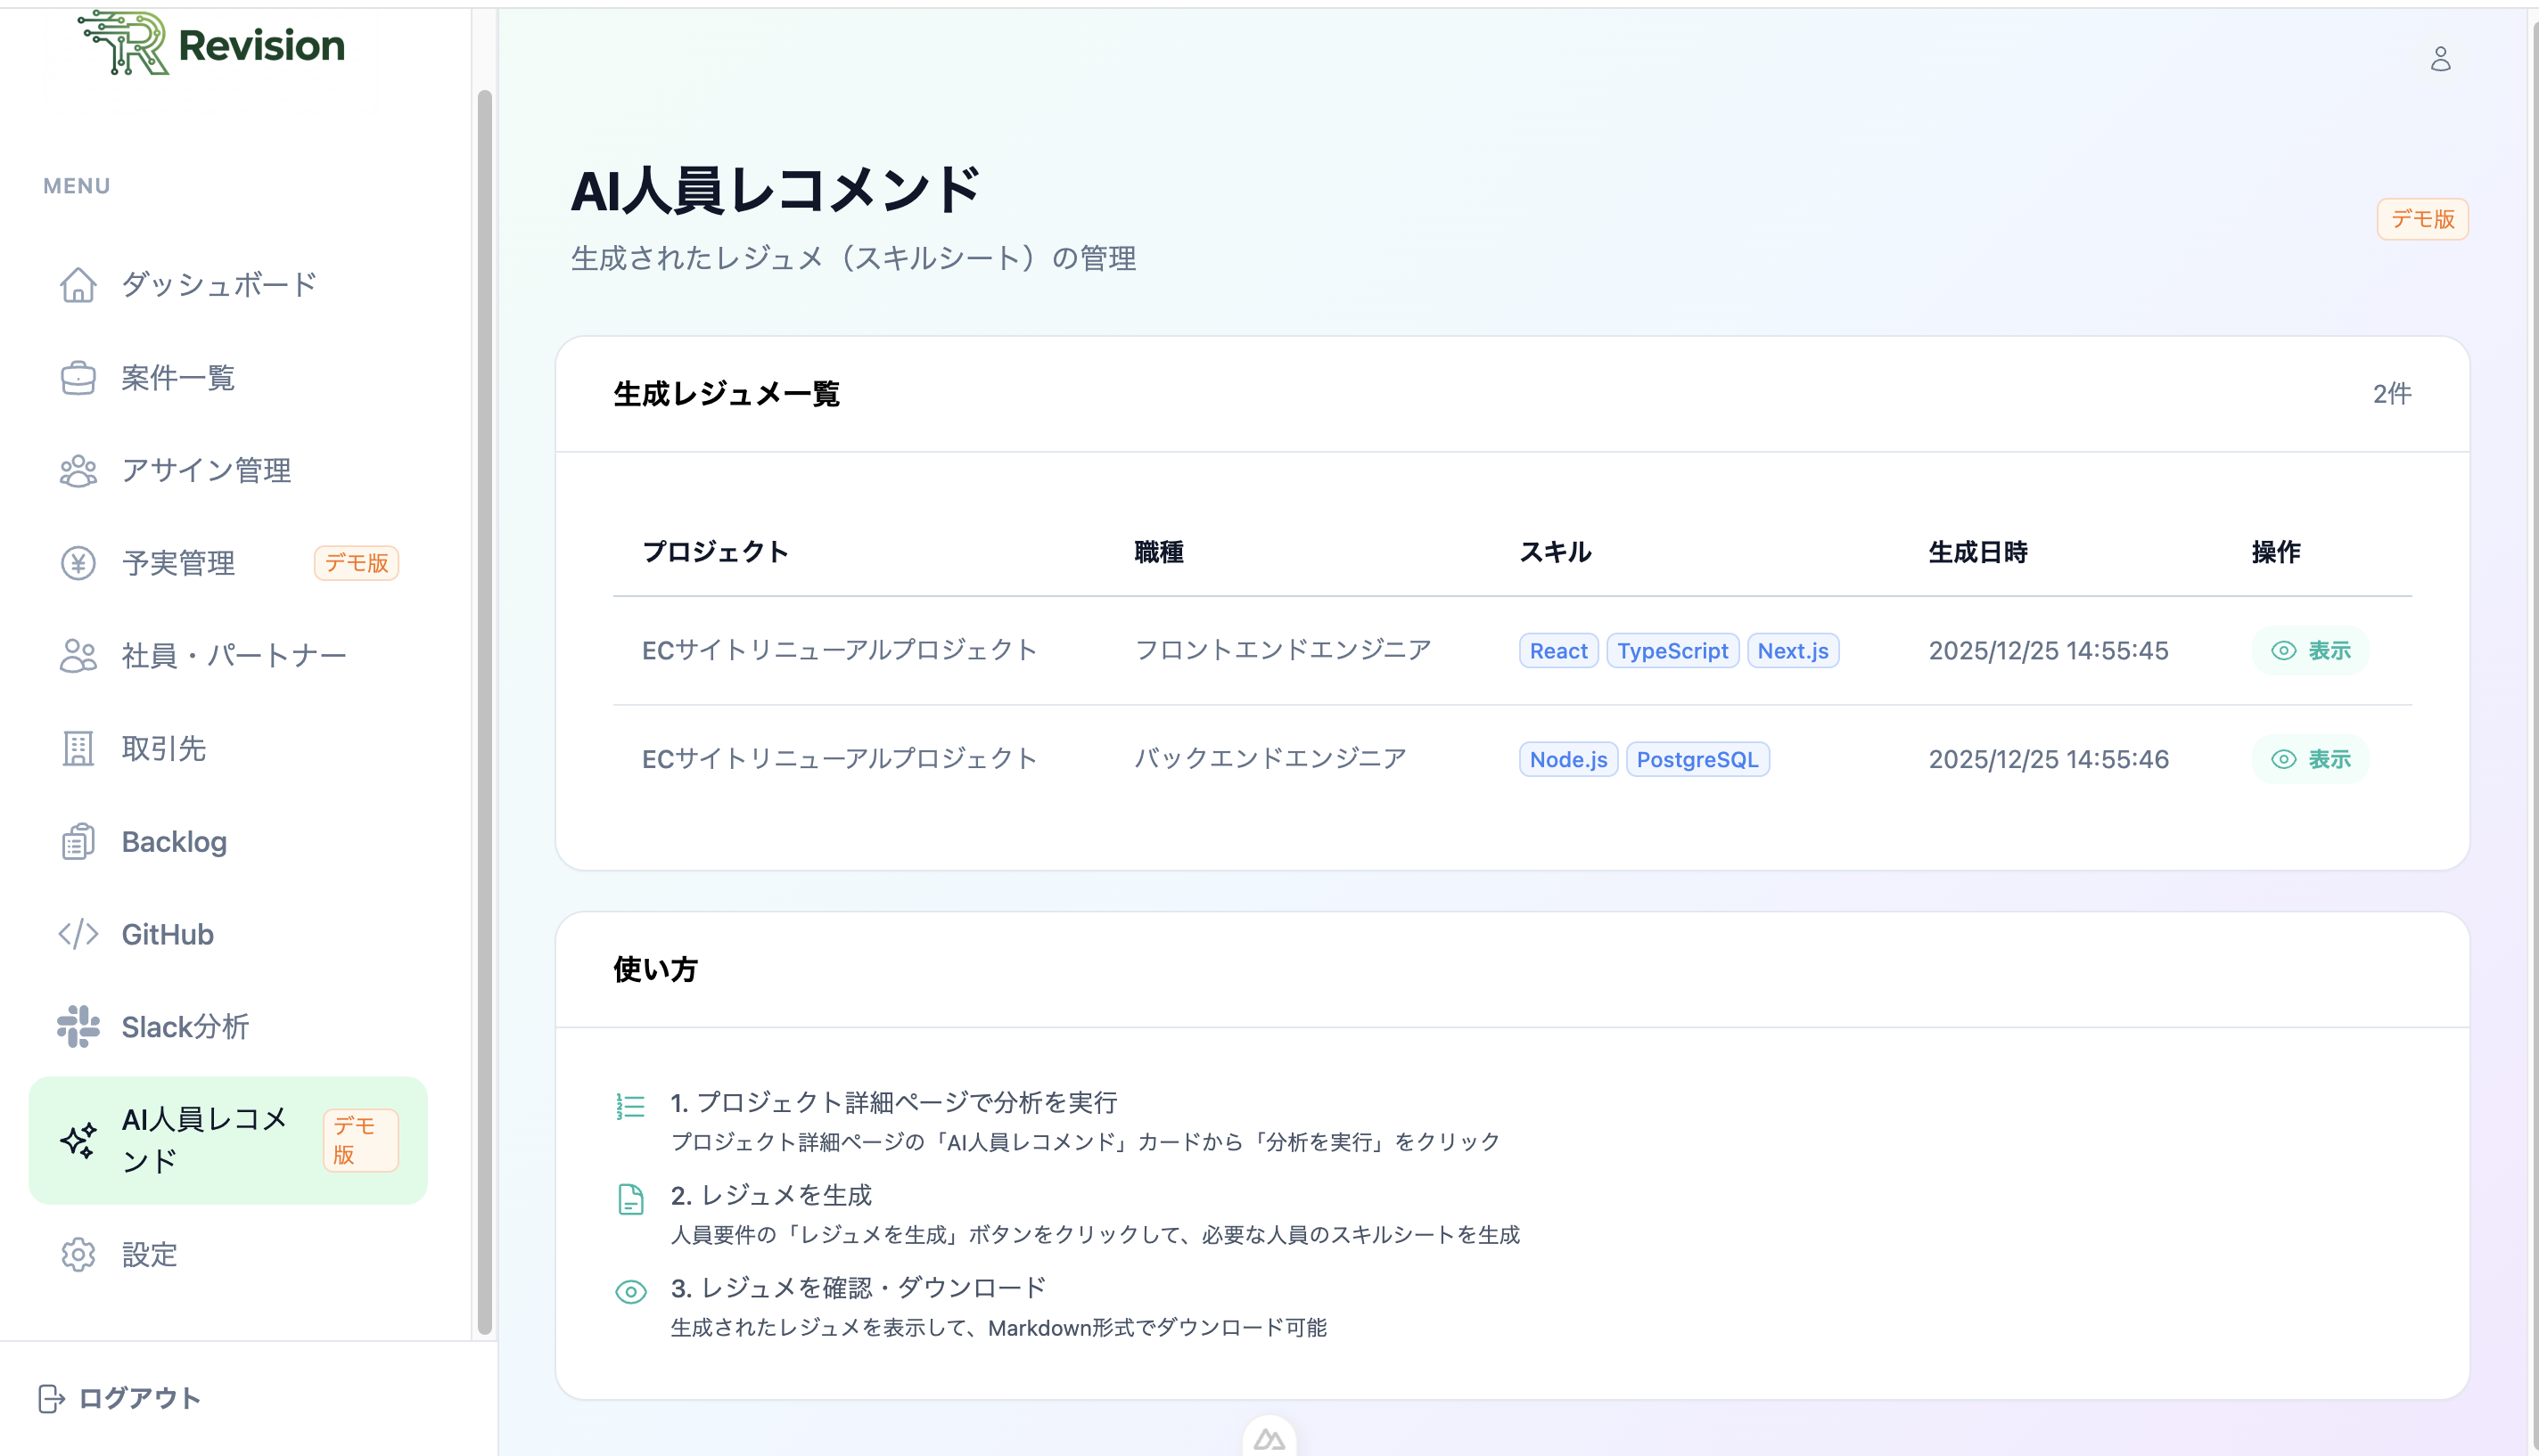The height and width of the screenshot is (1456, 2539).
Task: Click the デモ版 badge near the page title
Action: pyautogui.click(x=2422, y=219)
